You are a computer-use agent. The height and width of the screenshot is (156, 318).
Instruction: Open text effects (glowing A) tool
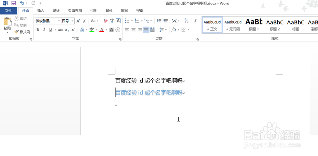pos(82,30)
